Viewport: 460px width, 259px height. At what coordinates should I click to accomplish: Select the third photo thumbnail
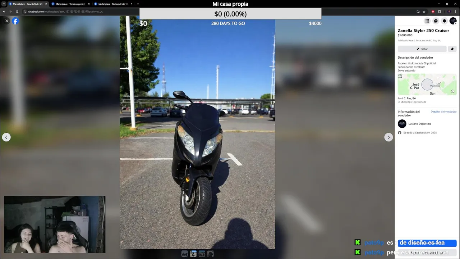click(202, 254)
